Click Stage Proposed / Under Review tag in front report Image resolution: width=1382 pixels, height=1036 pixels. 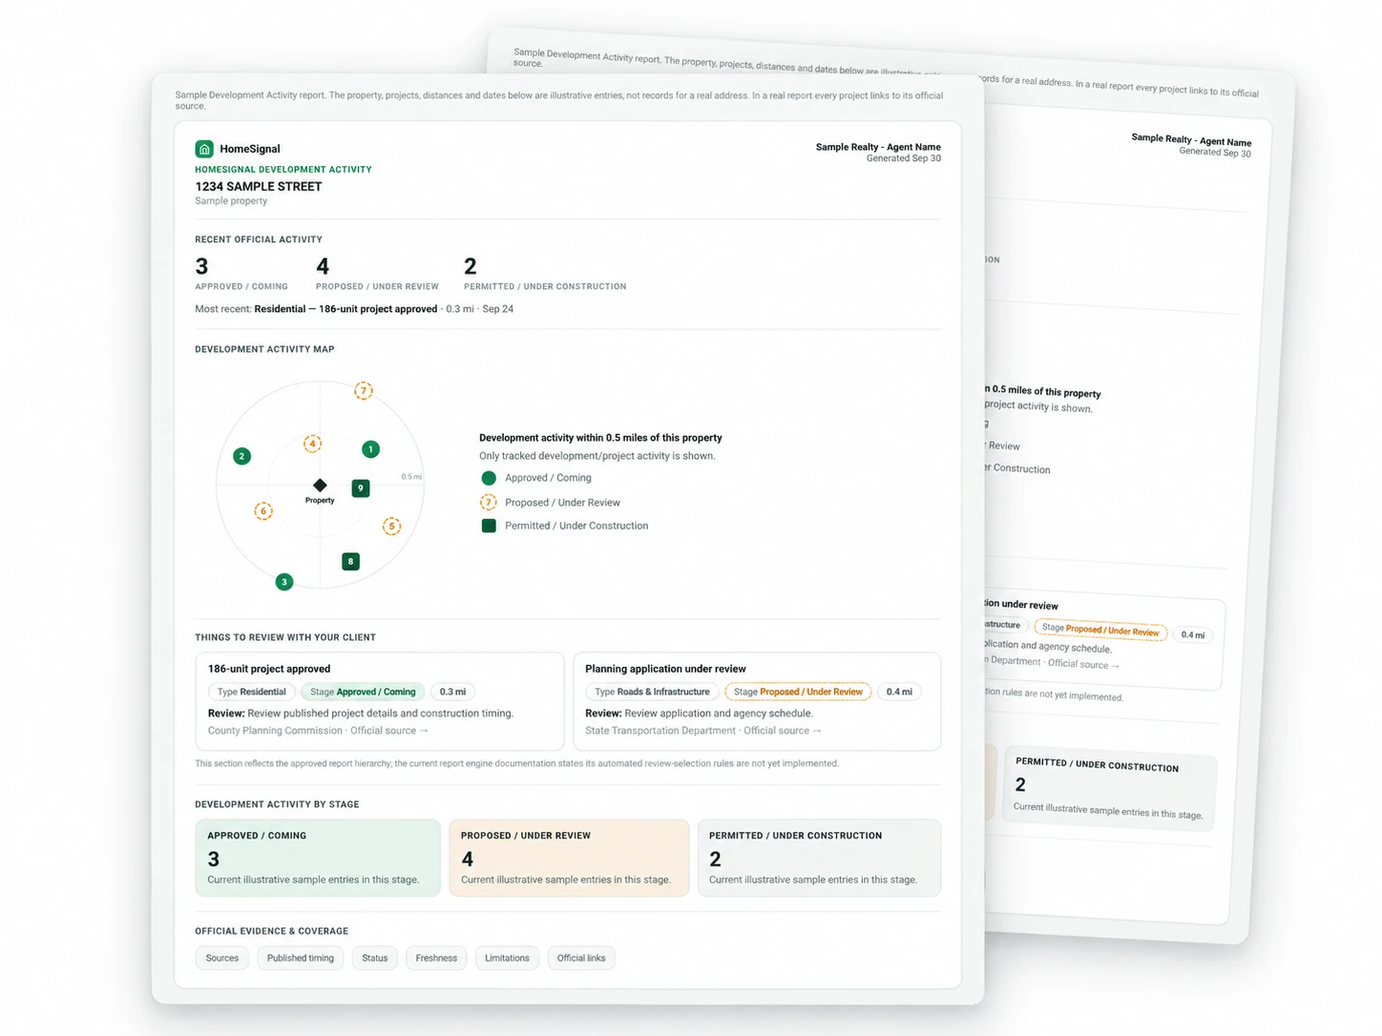click(x=798, y=692)
